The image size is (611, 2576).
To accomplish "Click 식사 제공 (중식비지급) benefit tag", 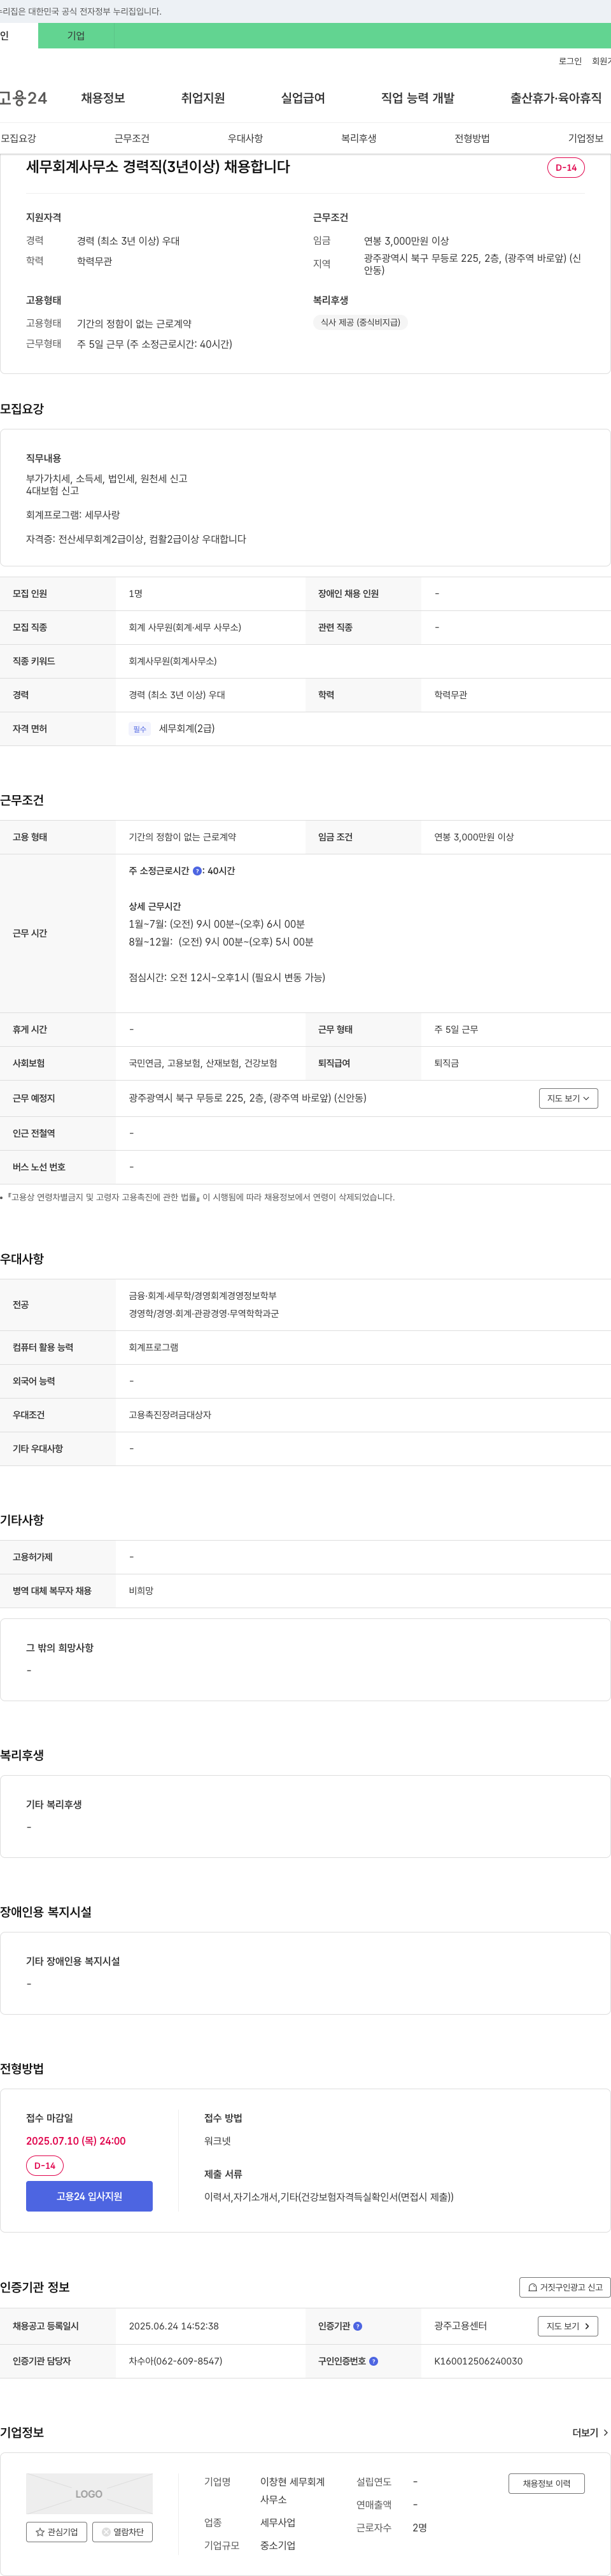I will point(360,322).
